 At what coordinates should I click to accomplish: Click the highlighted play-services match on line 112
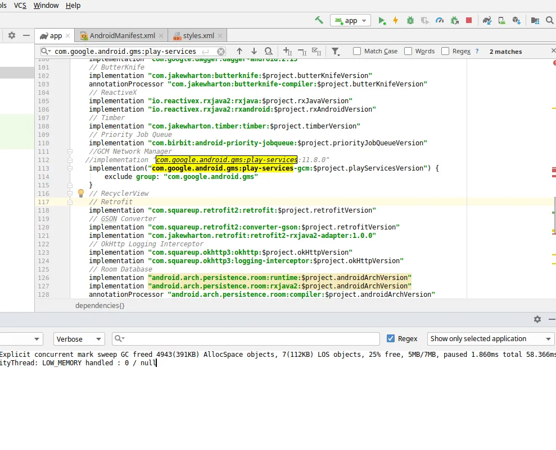(x=227, y=160)
